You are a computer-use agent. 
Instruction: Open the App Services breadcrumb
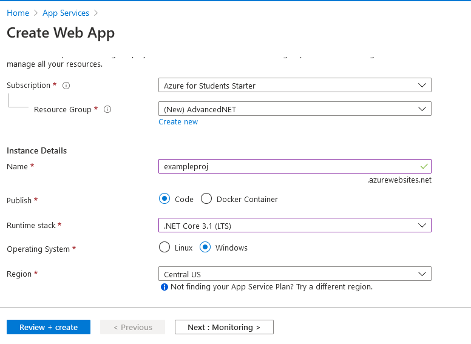pos(66,13)
